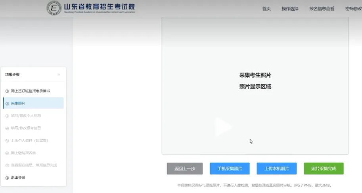Select step 填写/修改个人信息
This screenshot has height=193, width=362.
click(33, 116)
